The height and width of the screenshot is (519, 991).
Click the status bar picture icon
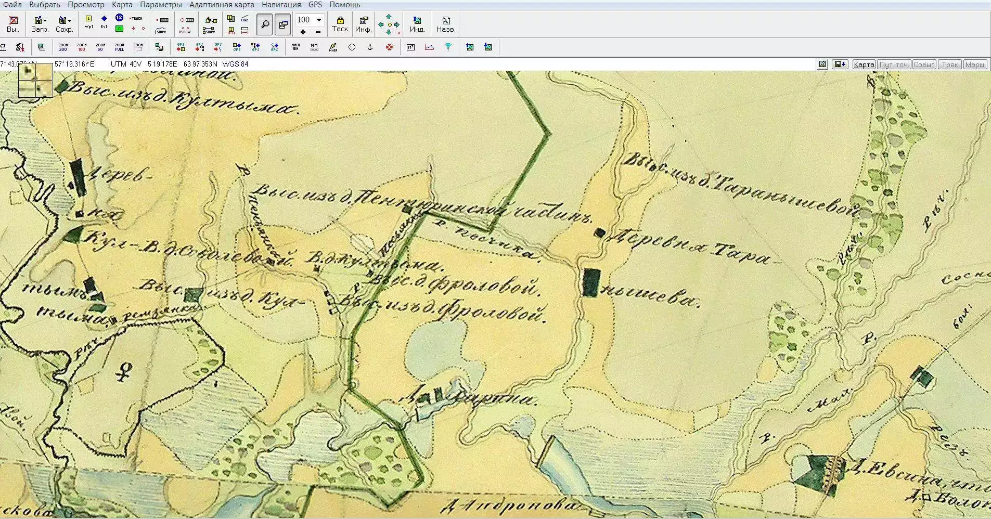coord(822,64)
